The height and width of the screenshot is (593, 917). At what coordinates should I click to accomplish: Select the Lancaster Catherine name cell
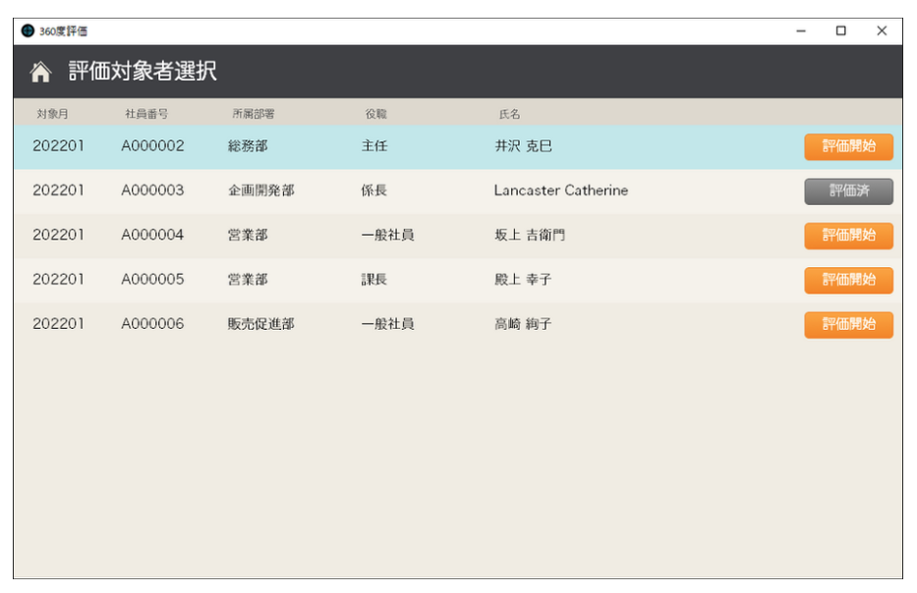click(x=560, y=190)
